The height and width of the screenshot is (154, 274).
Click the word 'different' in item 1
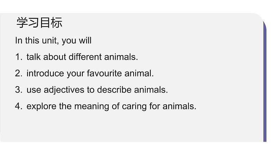tap(85, 57)
